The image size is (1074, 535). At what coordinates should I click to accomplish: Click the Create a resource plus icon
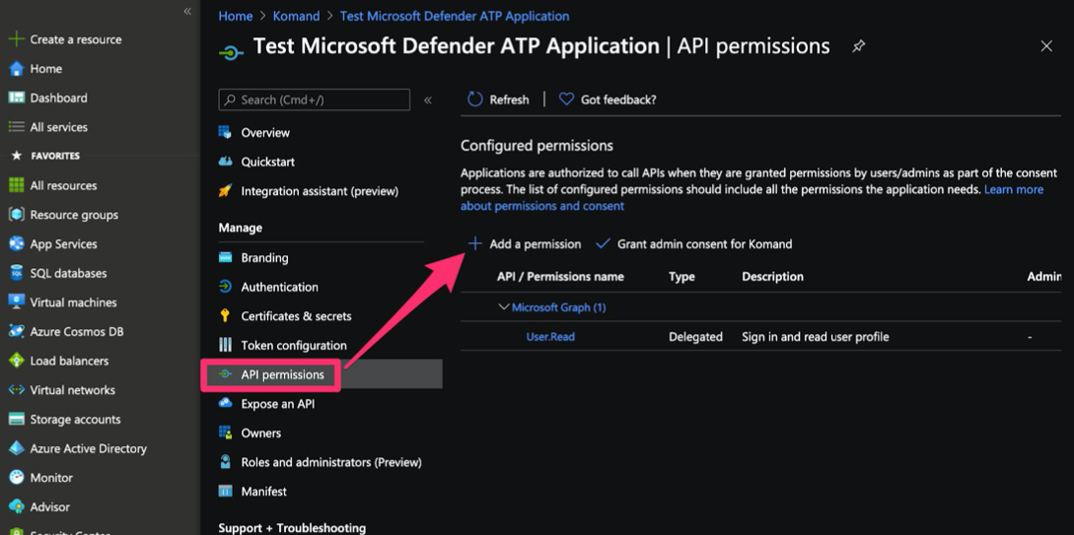[x=16, y=39]
